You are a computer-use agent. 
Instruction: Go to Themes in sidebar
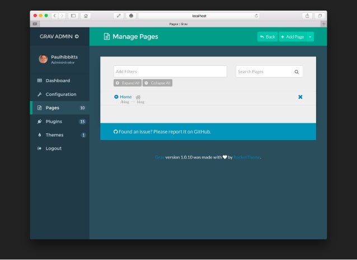[x=60, y=135]
